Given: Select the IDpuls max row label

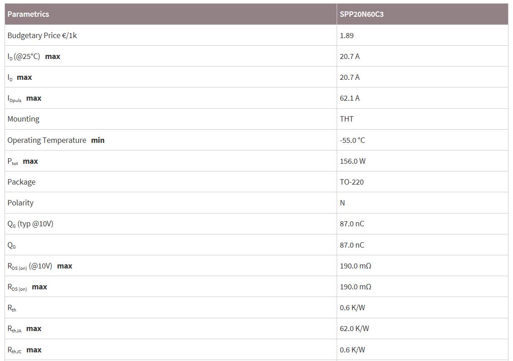Looking at the screenshot, I should pyautogui.click(x=24, y=98).
